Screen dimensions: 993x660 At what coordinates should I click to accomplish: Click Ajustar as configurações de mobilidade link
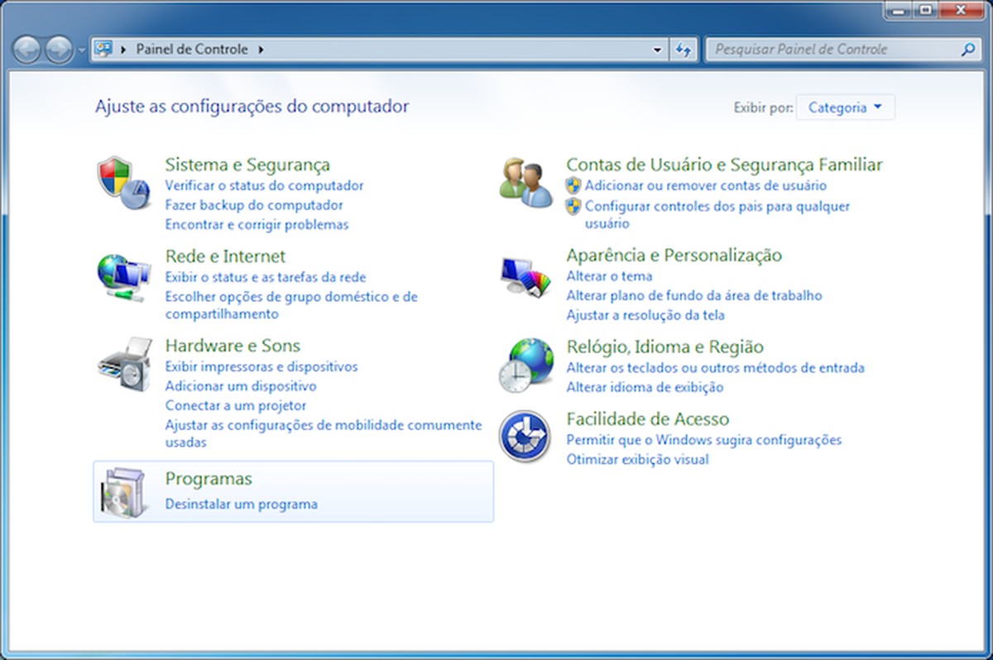[324, 434]
